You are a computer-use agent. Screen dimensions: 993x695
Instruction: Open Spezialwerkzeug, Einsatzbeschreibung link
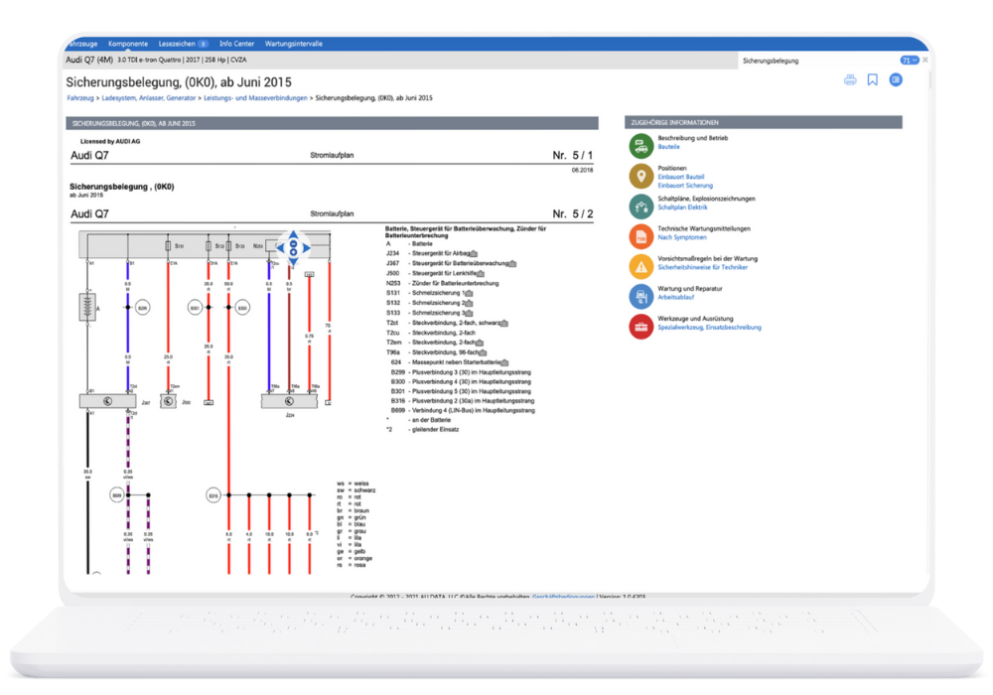pyautogui.click(x=709, y=328)
